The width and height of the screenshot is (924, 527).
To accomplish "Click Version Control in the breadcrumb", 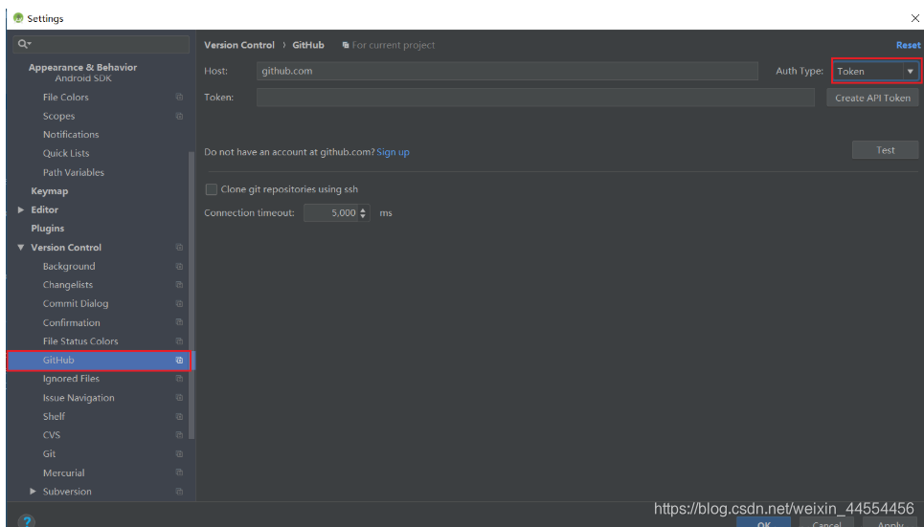I will (x=239, y=45).
